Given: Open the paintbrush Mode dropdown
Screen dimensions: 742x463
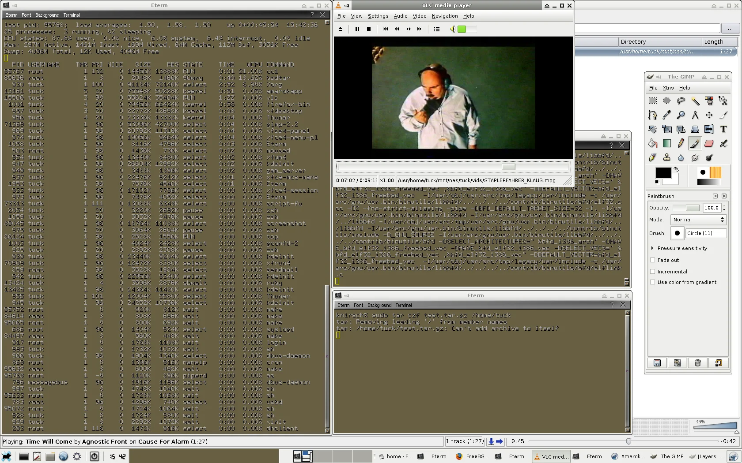Looking at the screenshot, I should pyautogui.click(x=699, y=220).
